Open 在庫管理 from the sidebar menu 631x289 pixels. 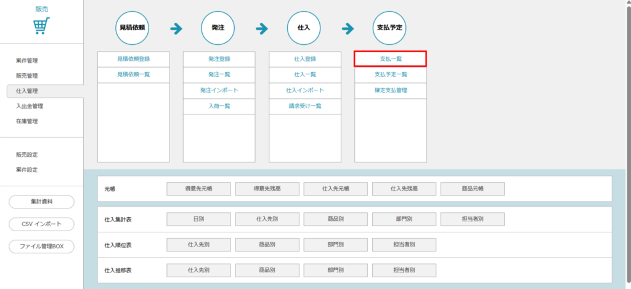click(x=27, y=121)
